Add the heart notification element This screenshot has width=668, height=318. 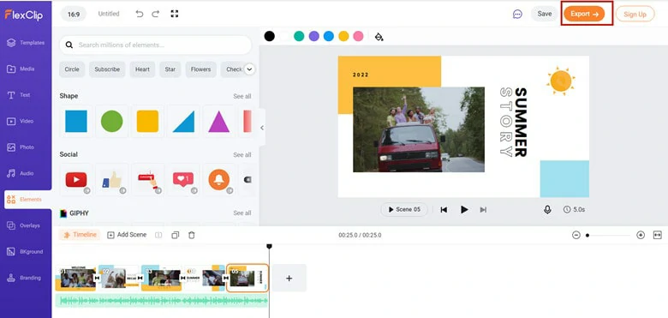tap(183, 180)
